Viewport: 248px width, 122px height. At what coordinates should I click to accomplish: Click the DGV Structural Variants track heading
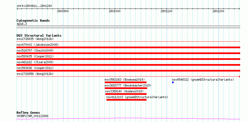click(x=39, y=35)
